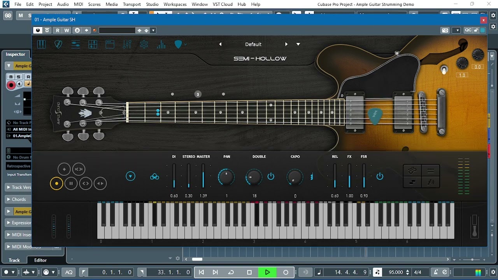This screenshot has width=498, height=280.
Task: Click the QC quick controls button
Action: coord(468,30)
